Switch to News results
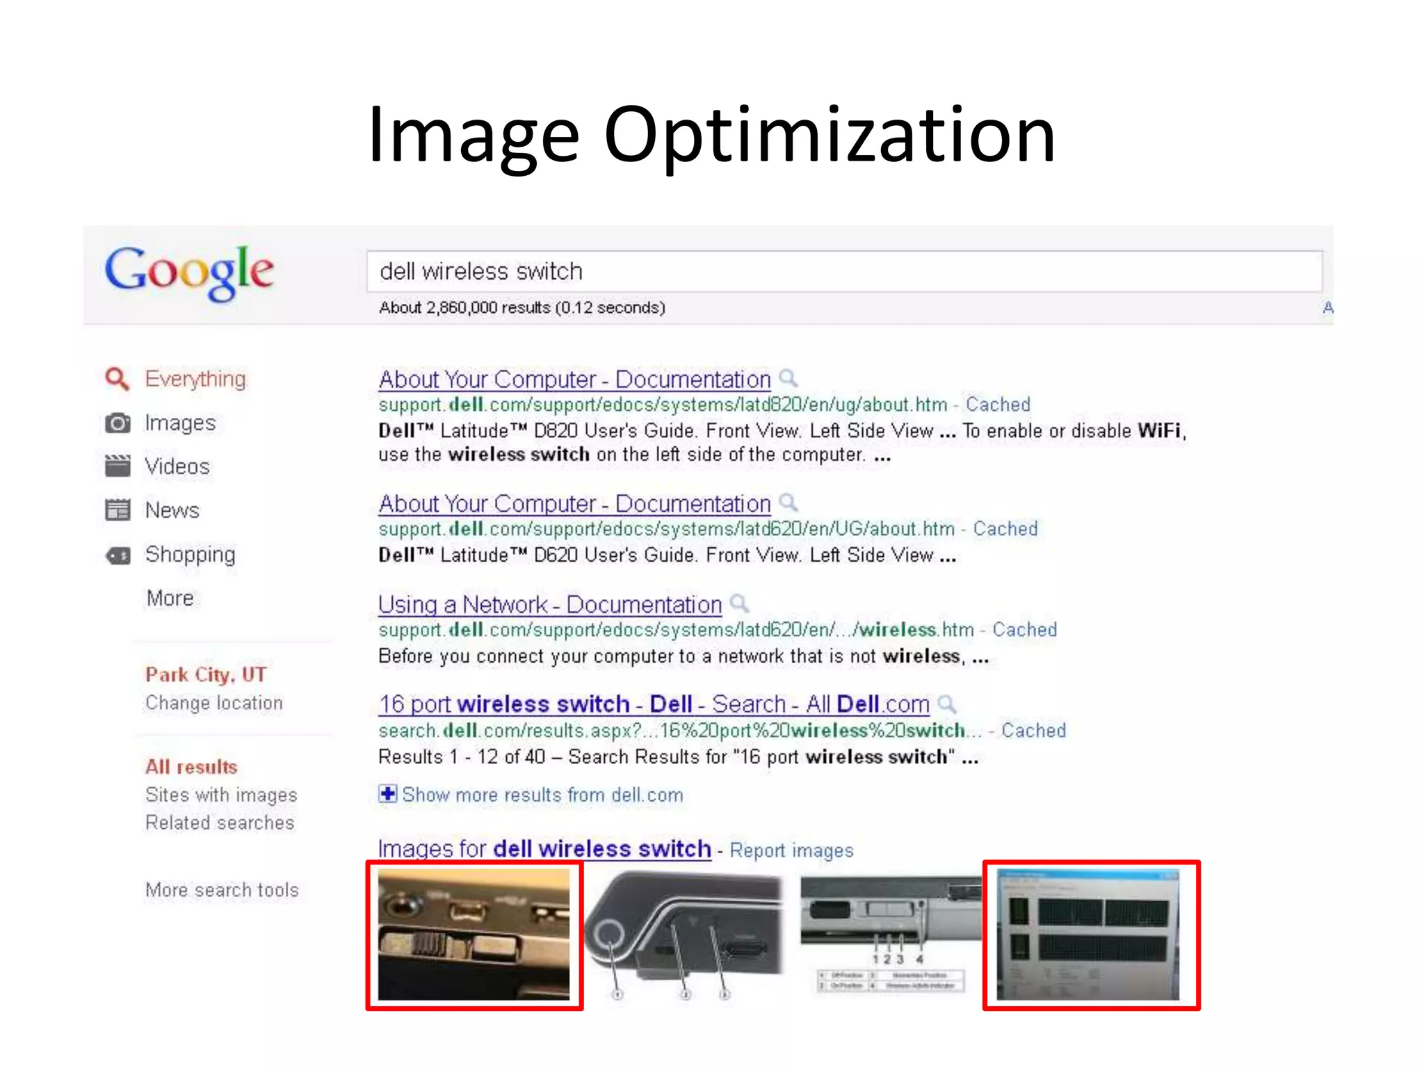Screen dimensions: 1424x1068 [172, 510]
